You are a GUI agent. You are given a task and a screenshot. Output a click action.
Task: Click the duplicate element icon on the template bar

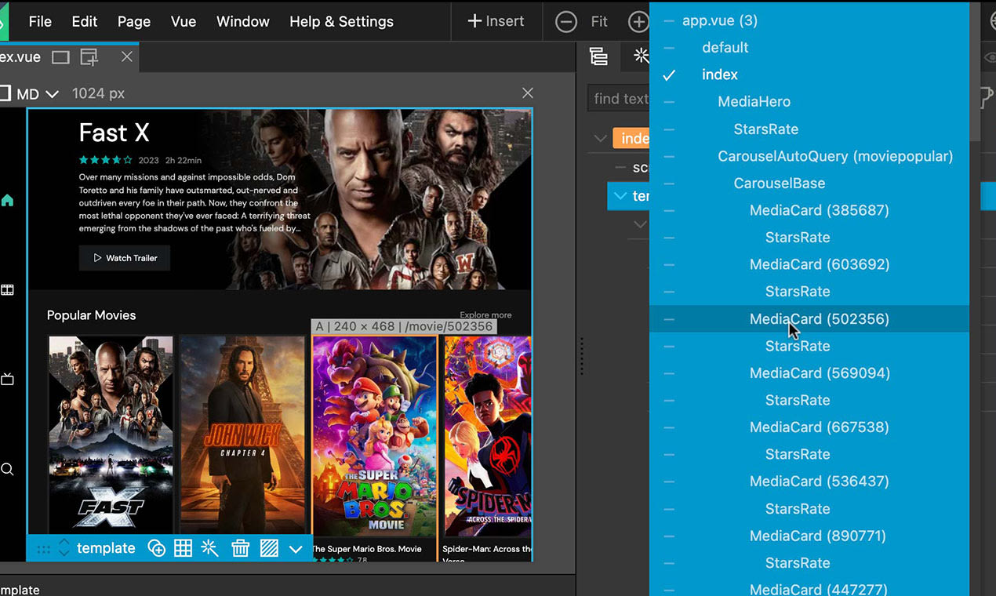(x=157, y=548)
